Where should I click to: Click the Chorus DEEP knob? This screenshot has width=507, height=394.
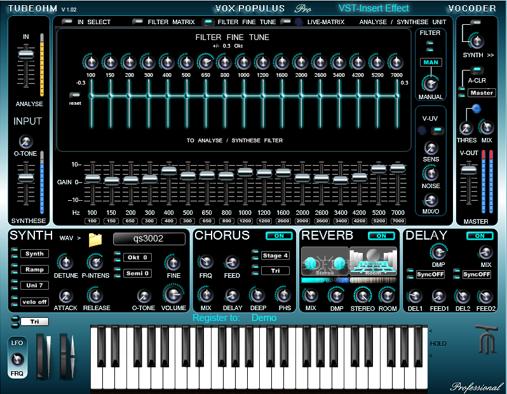(x=258, y=295)
